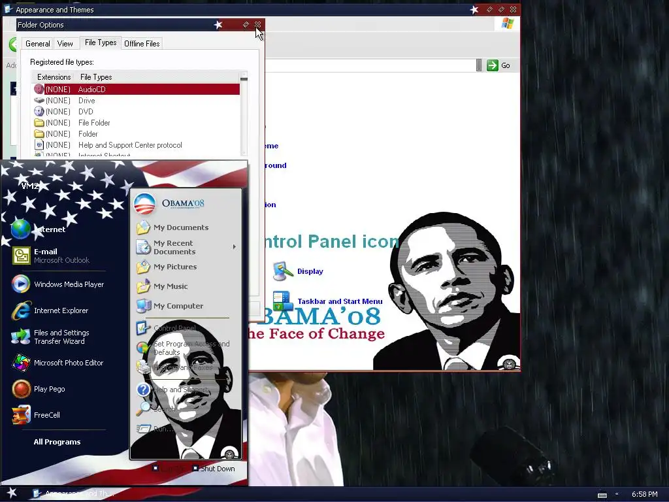The image size is (669, 502).
Task: Click Taskbar and Start Menu icon
Action: click(x=282, y=301)
